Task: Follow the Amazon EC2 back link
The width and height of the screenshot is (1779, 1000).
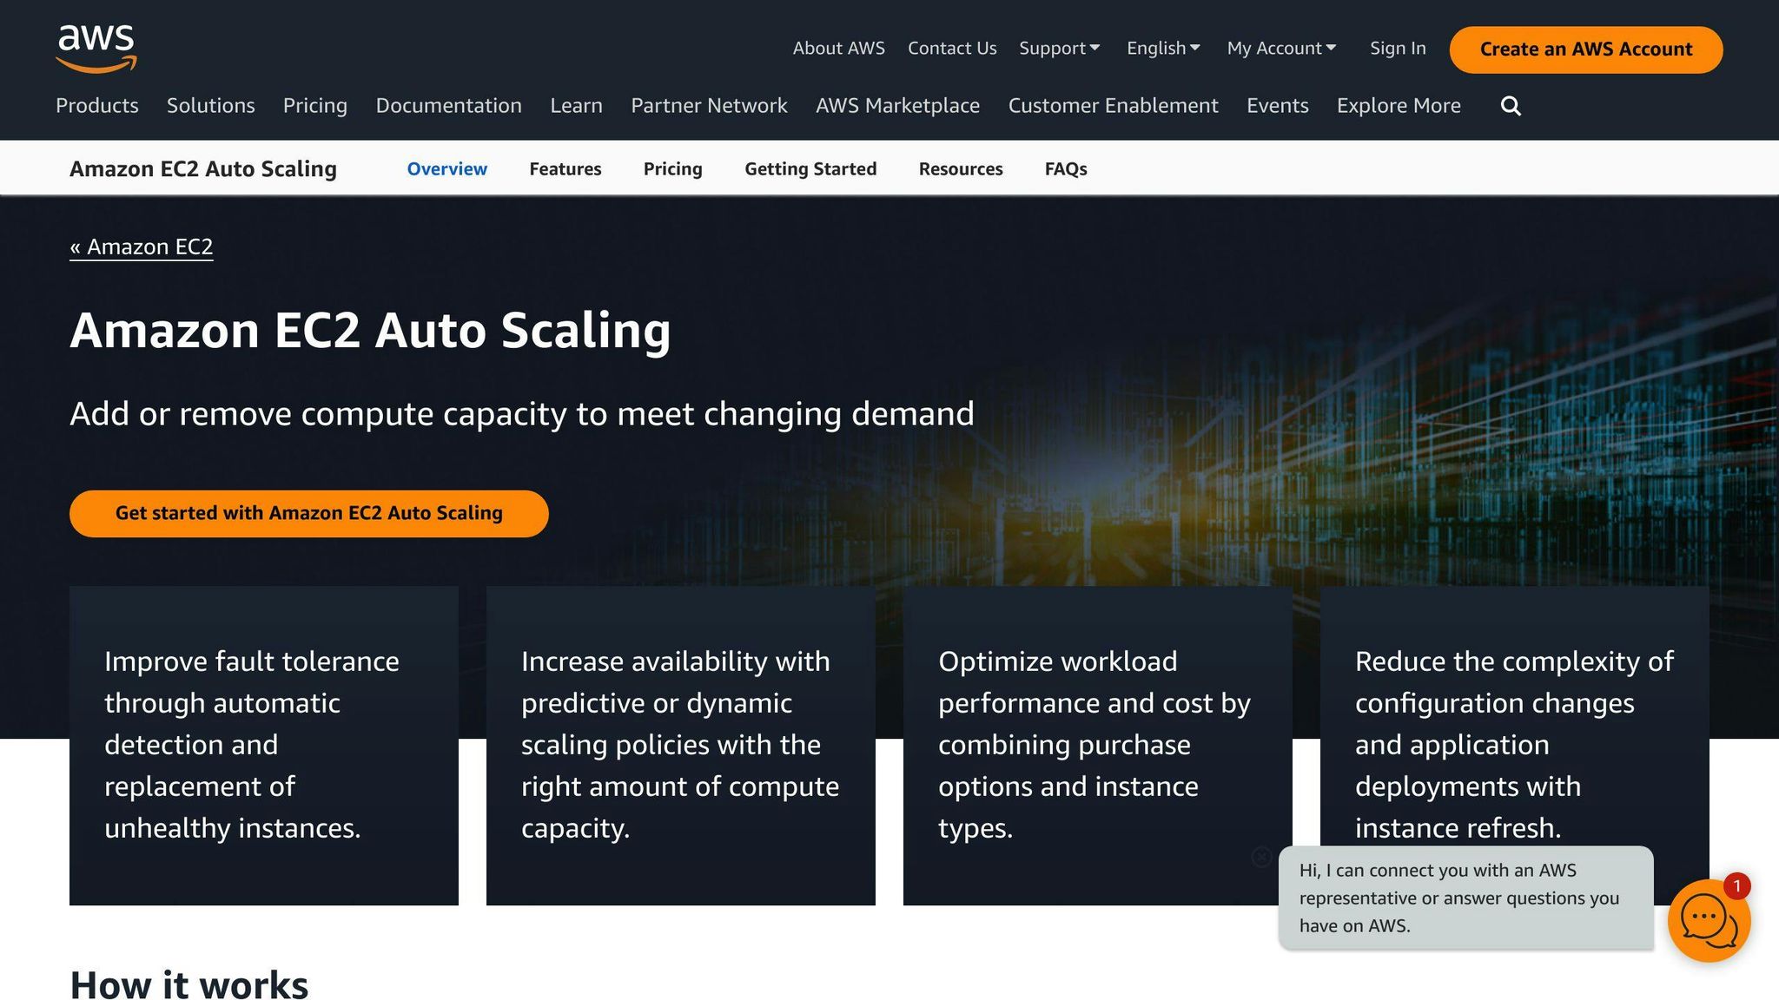Action: (x=142, y=247)
